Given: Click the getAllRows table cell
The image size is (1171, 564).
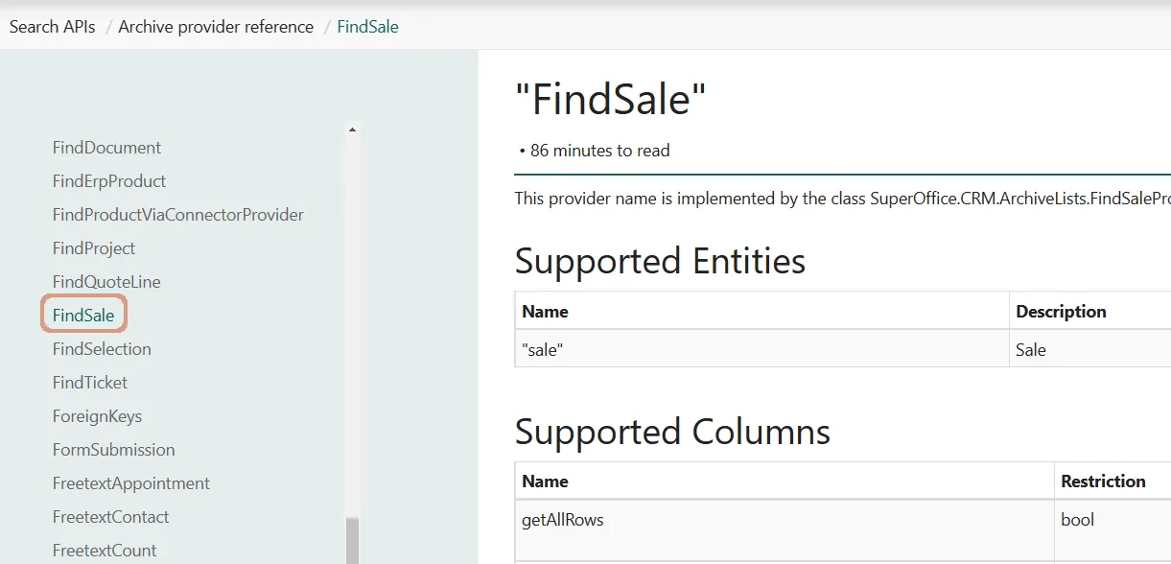Looking at the screenshot, I should pos(562,520).
